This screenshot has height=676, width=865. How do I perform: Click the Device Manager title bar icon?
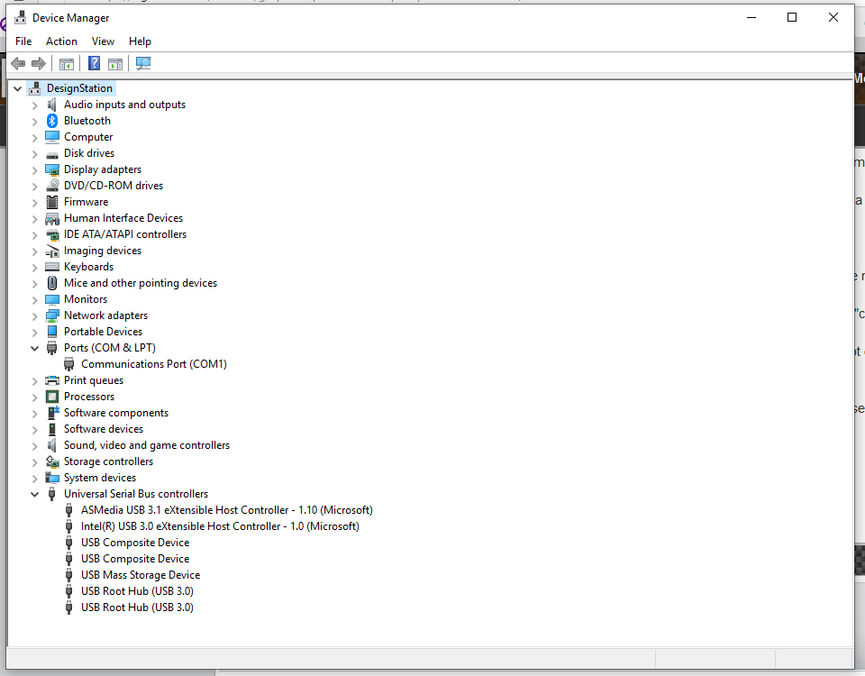point(21,18)
